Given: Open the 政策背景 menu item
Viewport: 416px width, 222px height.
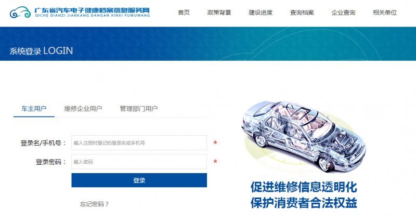Looking at the screenshot, I should 219,12.
